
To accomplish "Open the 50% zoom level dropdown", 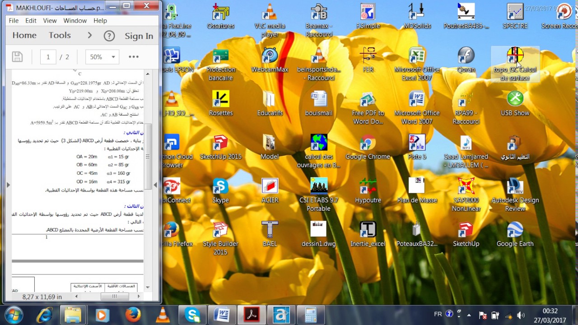I will pyautogui.click(x=103, y=57).
